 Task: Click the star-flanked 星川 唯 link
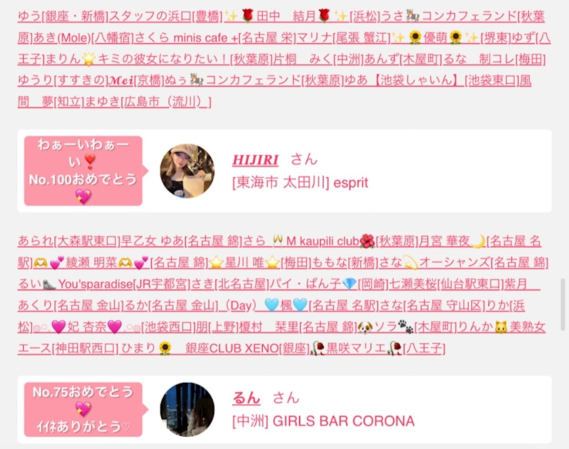coord(245,262)
